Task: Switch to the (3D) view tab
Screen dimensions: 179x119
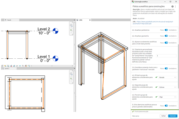Action: pyautogui.click(x=84, y=20)
